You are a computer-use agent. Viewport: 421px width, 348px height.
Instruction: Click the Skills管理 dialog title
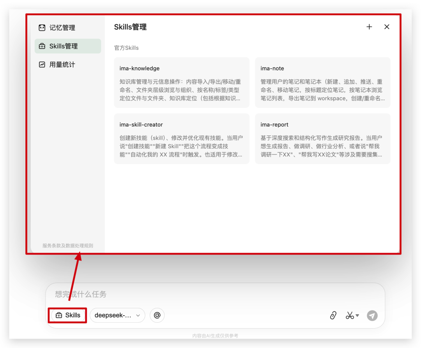click(130, 27)
